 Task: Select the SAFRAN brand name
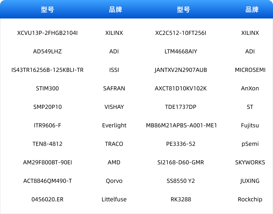click(x=114, y=89)
